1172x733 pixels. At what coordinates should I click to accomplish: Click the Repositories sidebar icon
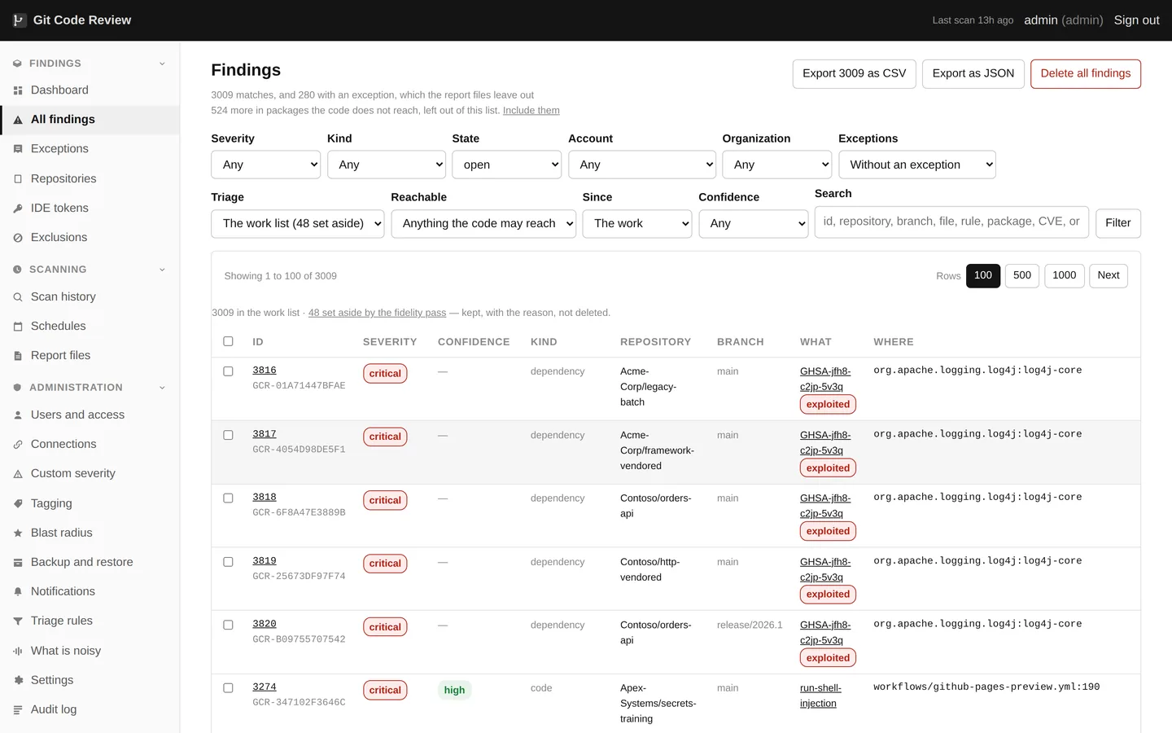18,179
